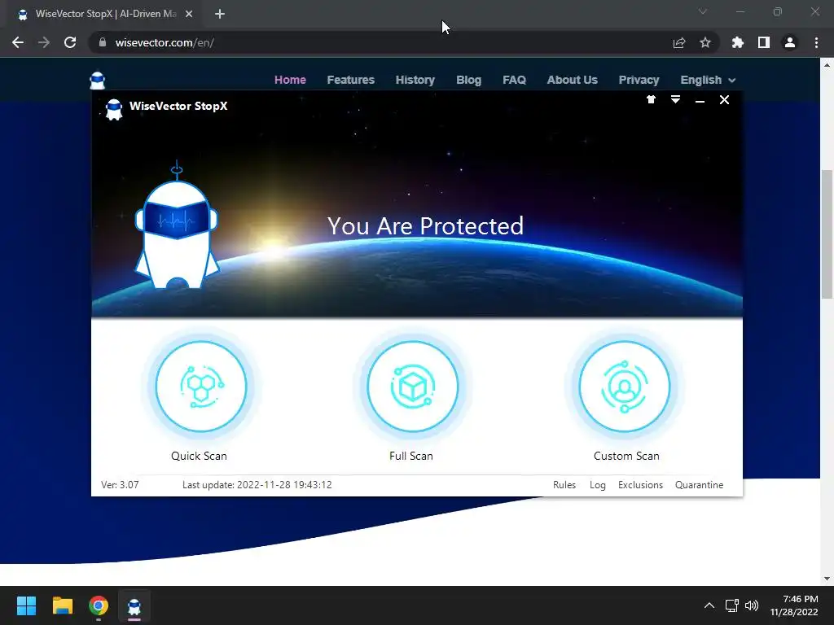This screenshot has height=625, width=834.
Task: Open Chrome three-dot menu
Action: click(x=816, y=42)
